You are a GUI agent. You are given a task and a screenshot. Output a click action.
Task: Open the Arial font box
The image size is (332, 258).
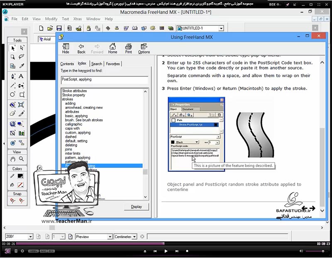[x=47, y=39]
